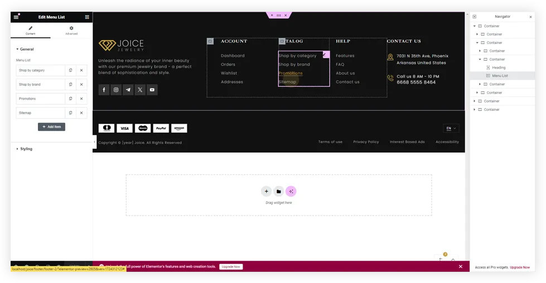Viewport: 546px width, 283px height.
Task: Remove the Sitemap menu item
Action: click(x=81, y=113)
